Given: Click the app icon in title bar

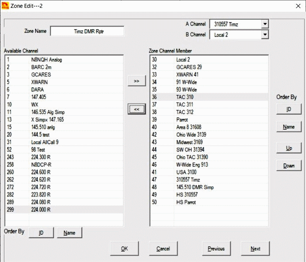Looking at the screenshot, I should [5, 6].
